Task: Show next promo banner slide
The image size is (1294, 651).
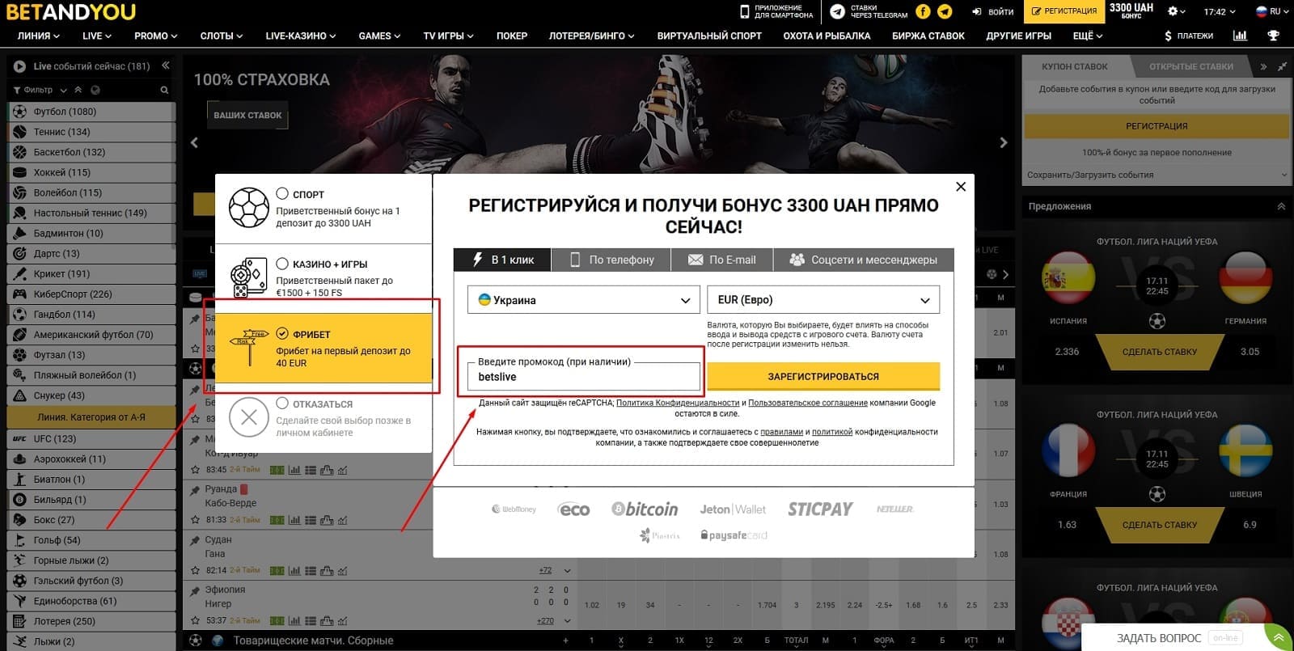Action: (x=1004, y=142)
